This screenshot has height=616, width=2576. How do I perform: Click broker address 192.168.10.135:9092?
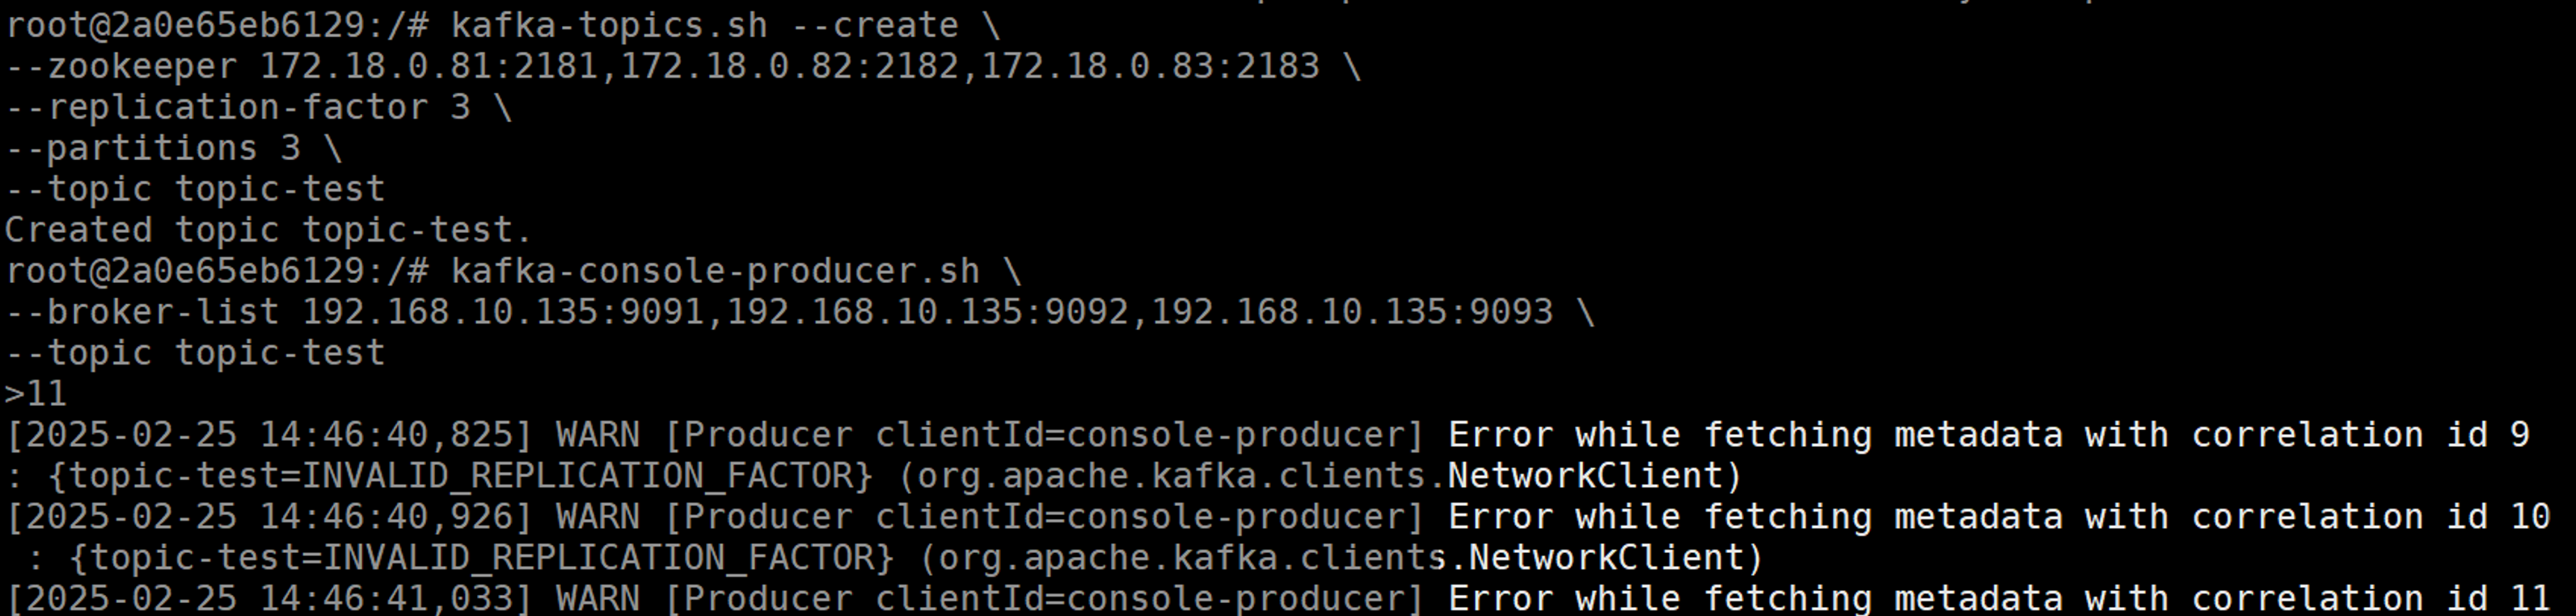[928, 312]
